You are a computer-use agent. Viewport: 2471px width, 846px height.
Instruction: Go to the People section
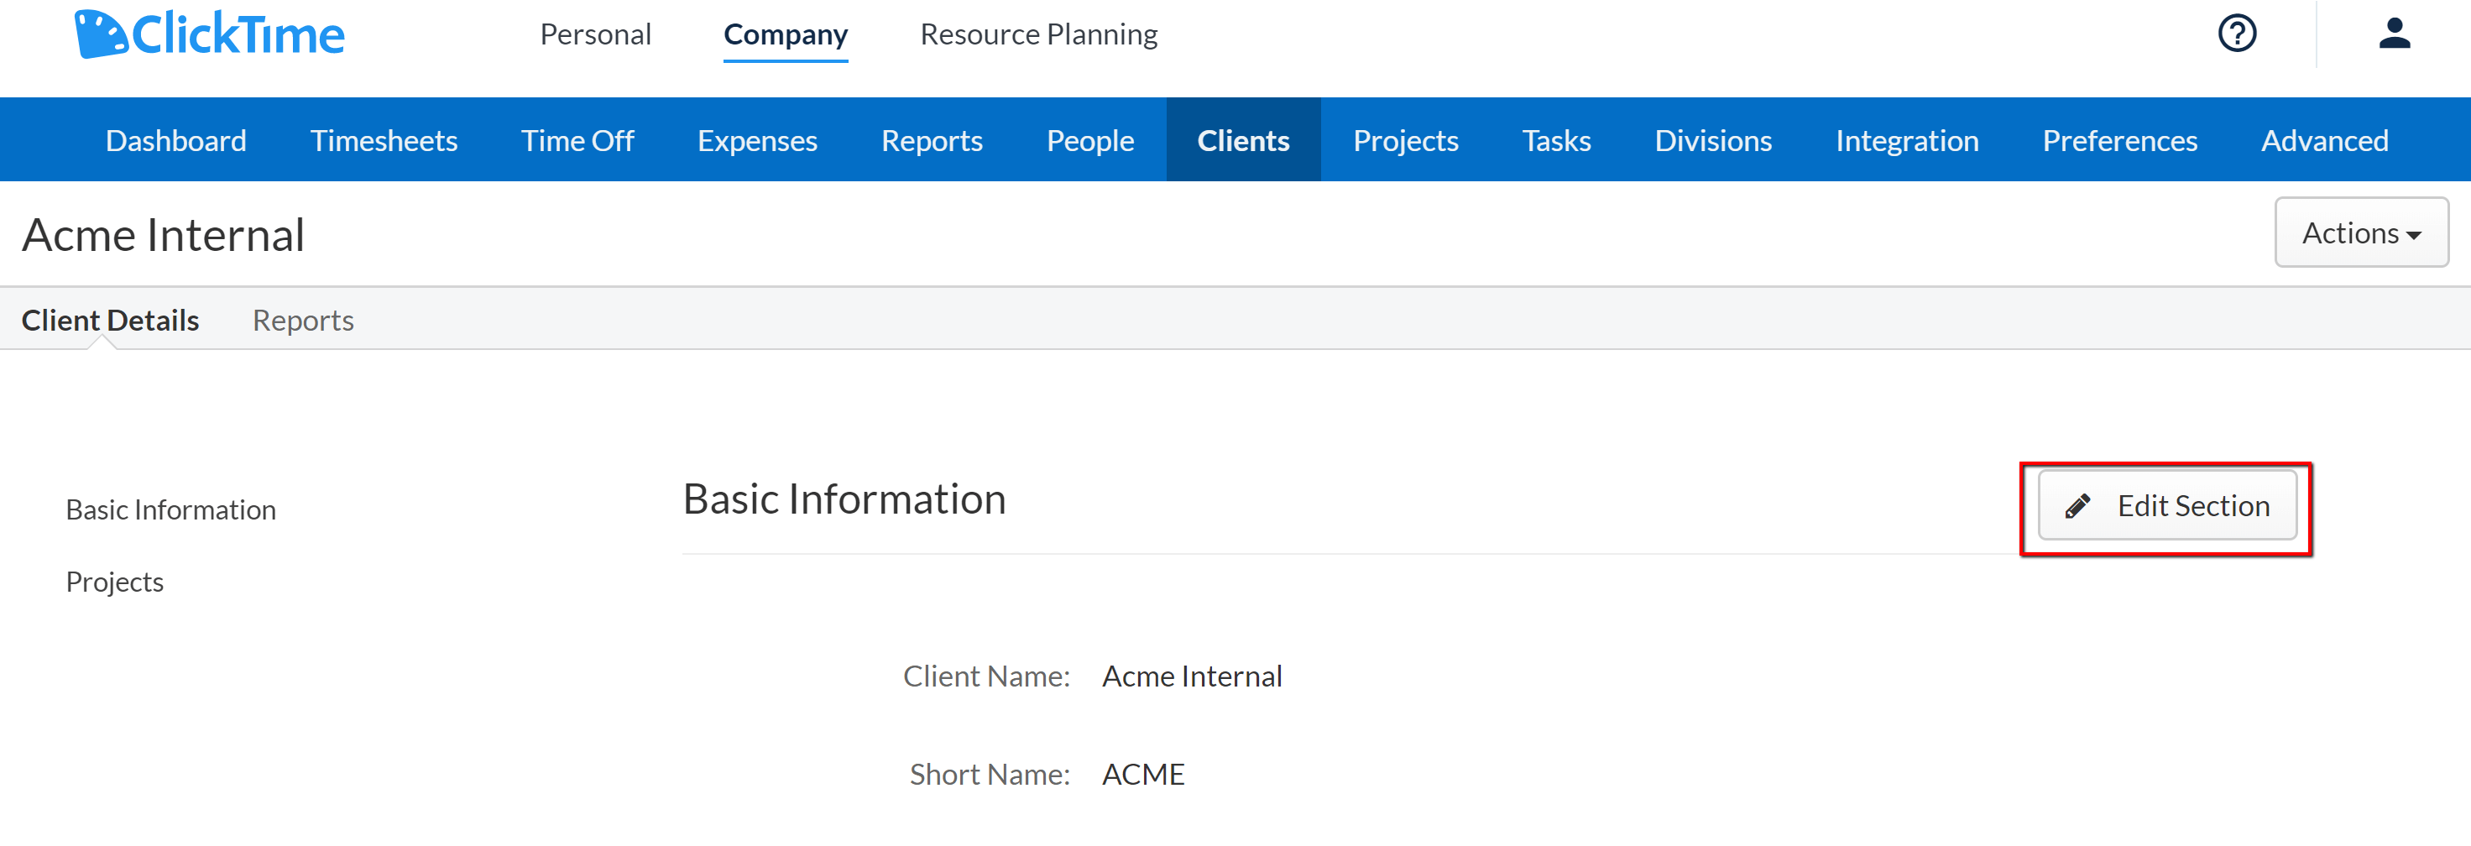point(1089,139)
